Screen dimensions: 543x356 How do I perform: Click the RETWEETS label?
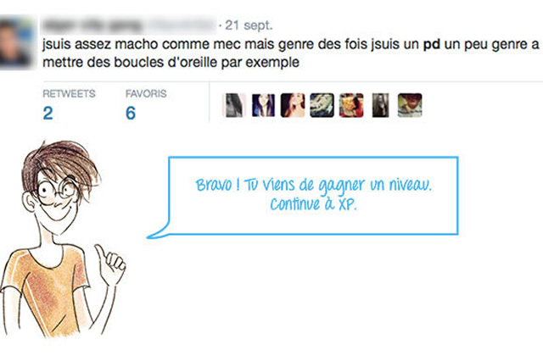(x=69, y=94)
